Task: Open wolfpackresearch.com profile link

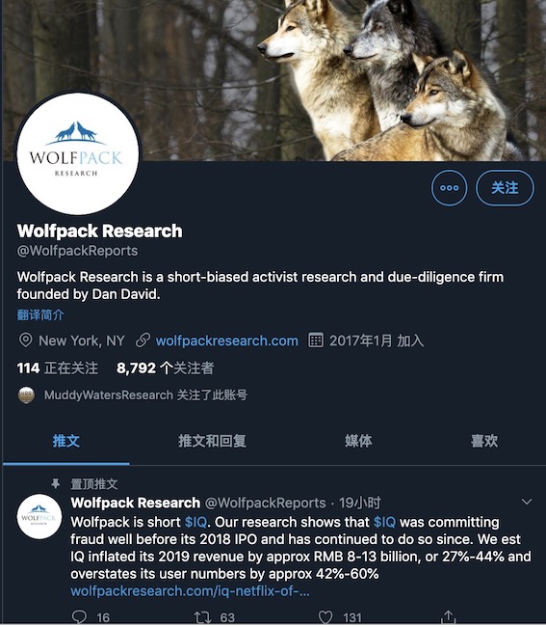Action: tap(226, 341)
